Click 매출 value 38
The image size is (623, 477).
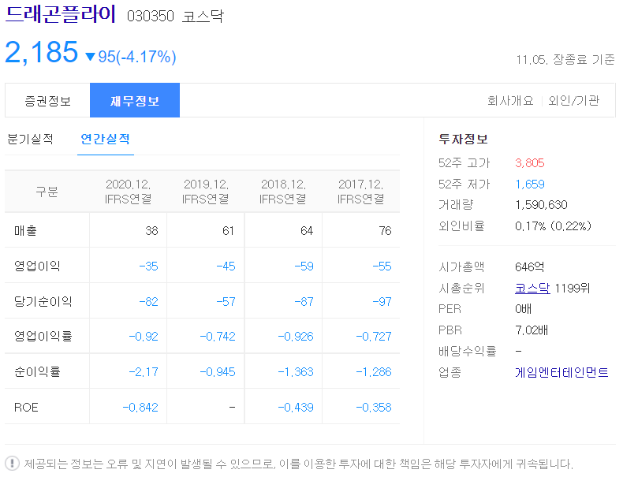pos(151,230)
